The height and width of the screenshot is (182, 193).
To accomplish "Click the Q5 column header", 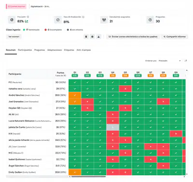I will (x=125, y=74).
